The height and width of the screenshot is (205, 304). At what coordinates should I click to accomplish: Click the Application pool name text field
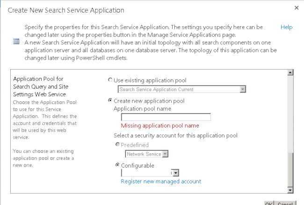coord(166,117)
